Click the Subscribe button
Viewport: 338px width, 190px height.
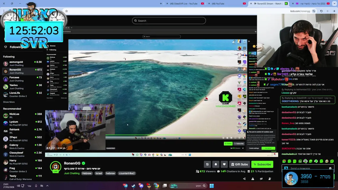click(x=262, y=164)
